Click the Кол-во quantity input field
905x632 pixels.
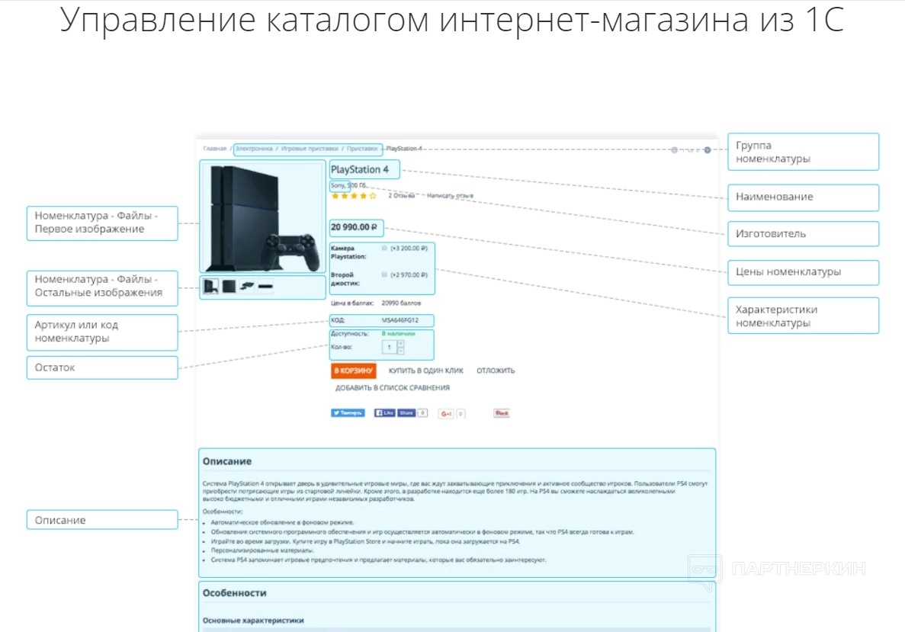click(x=390, y=347)
